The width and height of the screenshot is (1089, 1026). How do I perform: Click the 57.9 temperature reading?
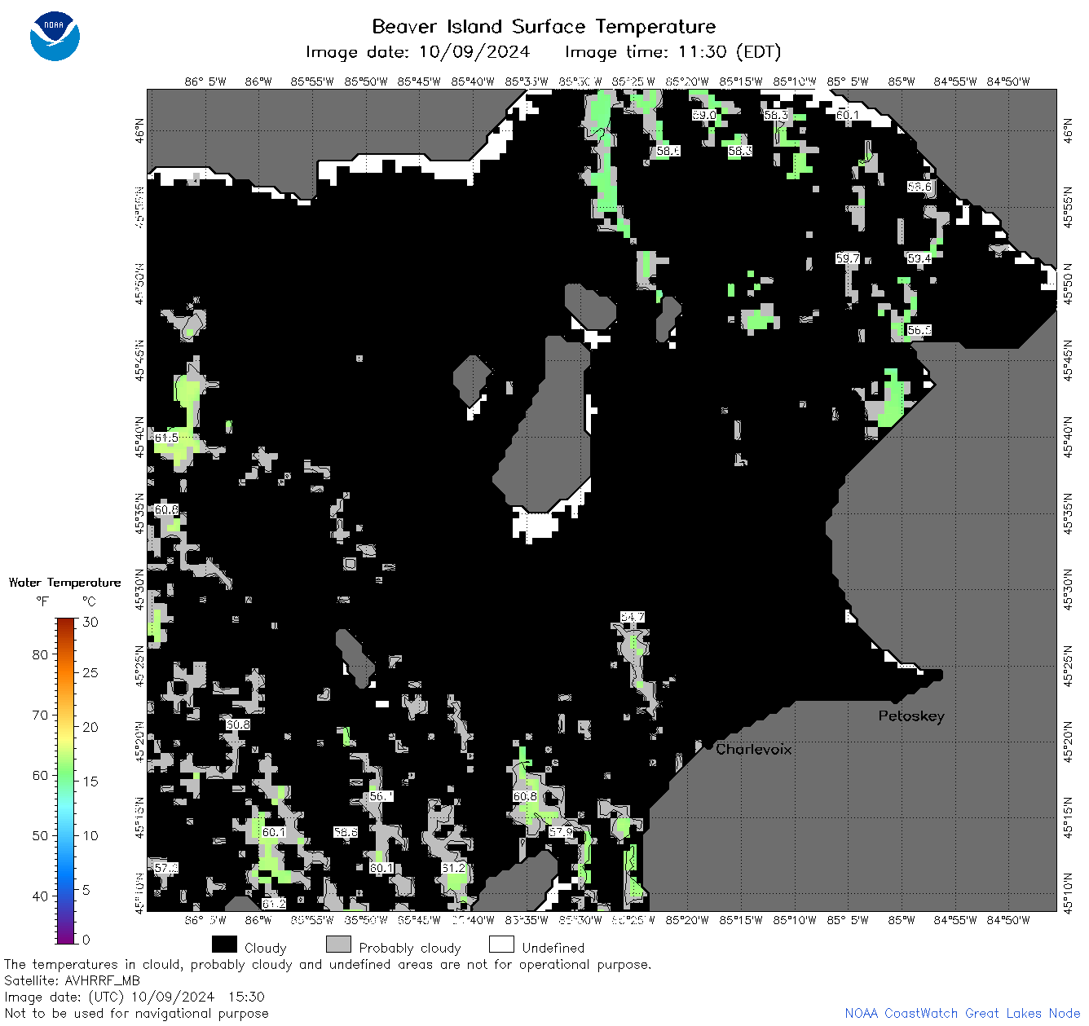pos(561,832)
